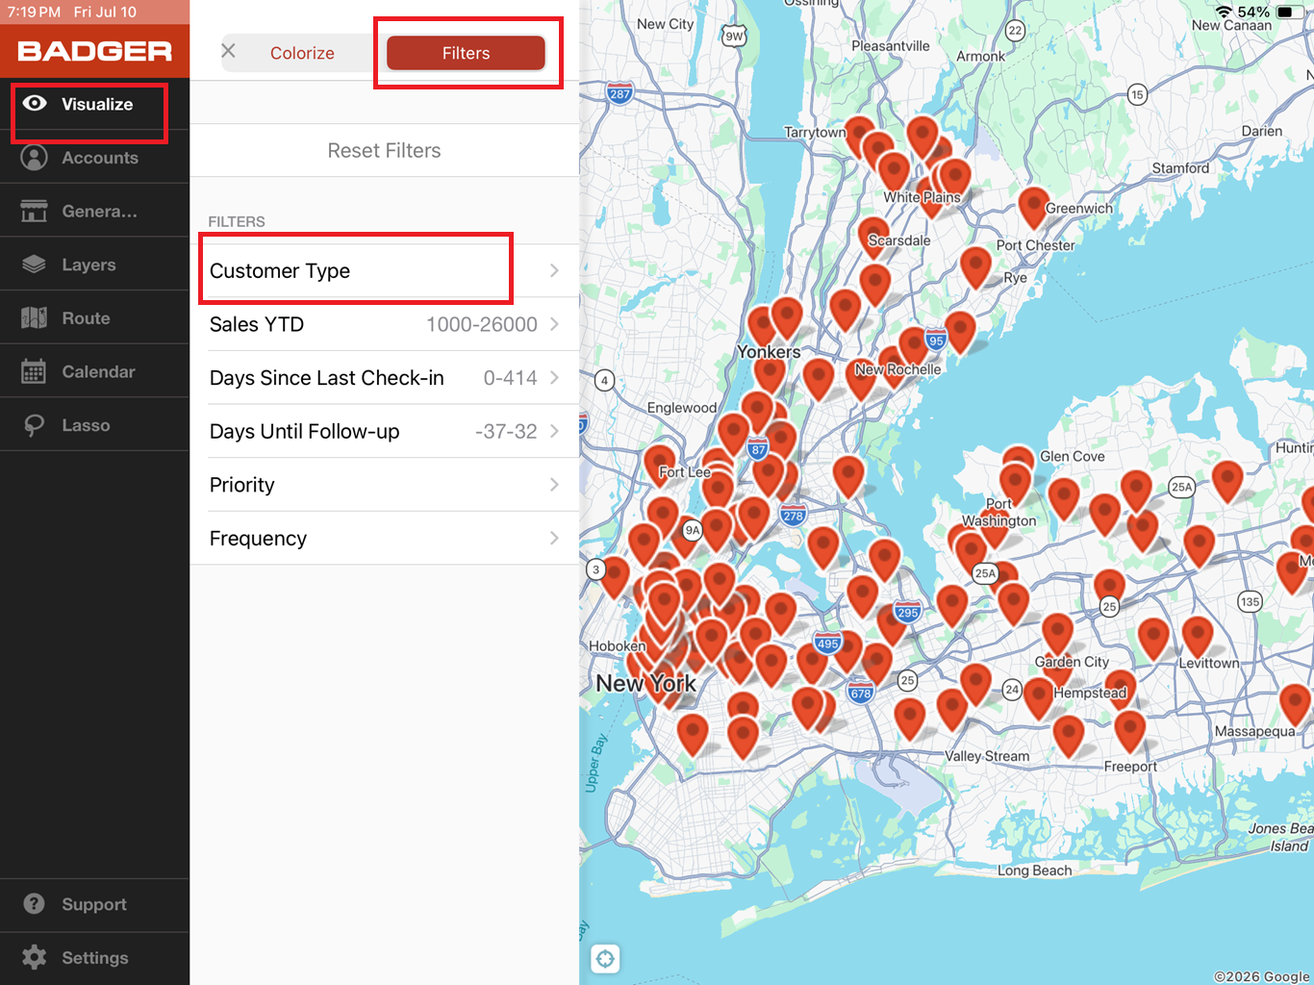Open Accounts via its person icon
This screenshot has width=1314, height=985.
[x=35, y=158]
